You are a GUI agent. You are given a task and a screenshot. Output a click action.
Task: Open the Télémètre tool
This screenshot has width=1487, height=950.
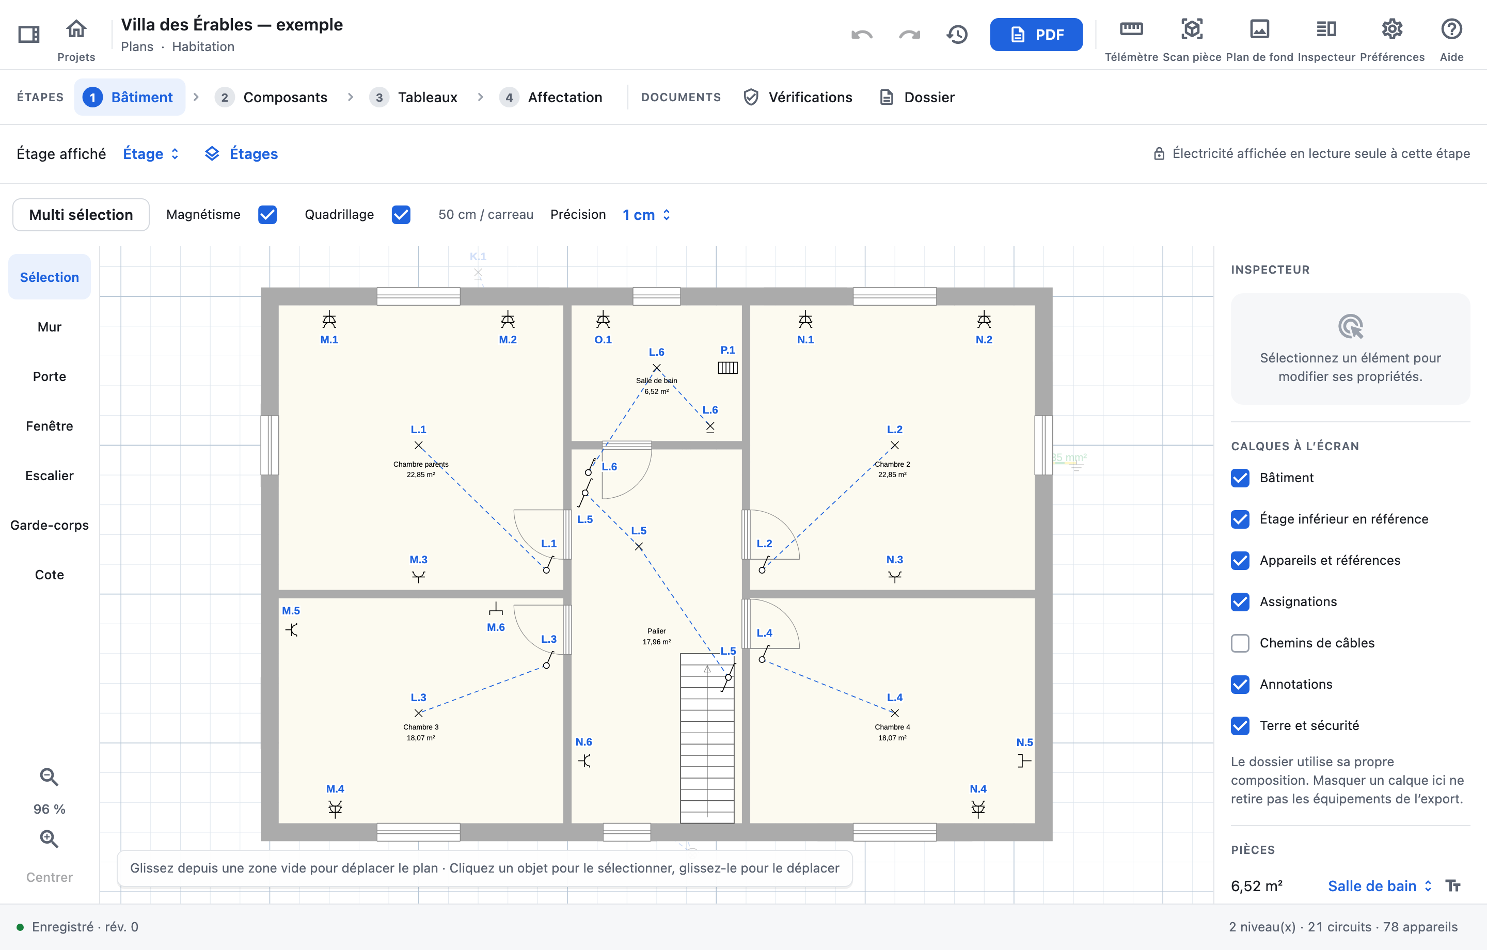tap(1131, 28)
